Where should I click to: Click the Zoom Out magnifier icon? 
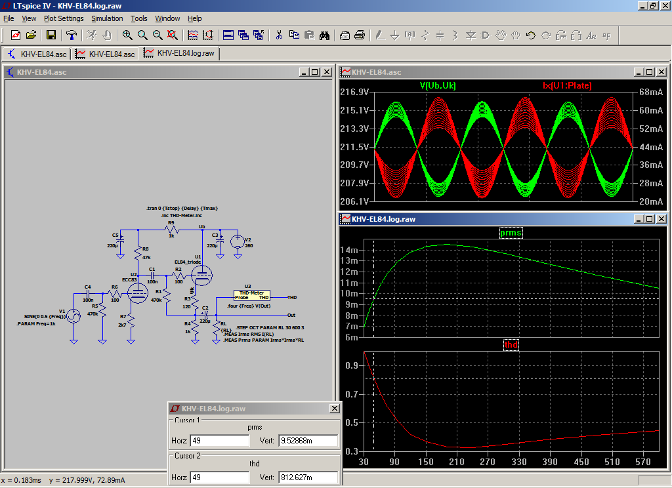(157, 35)
